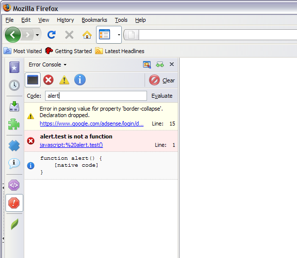This screenshot has height=258, width=297.
Task: Open the google.com/adsense source link
Action: click(x=92, y=124)
